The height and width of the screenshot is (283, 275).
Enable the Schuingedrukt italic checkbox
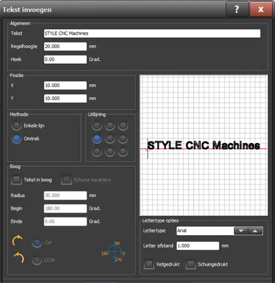[191, 264]
